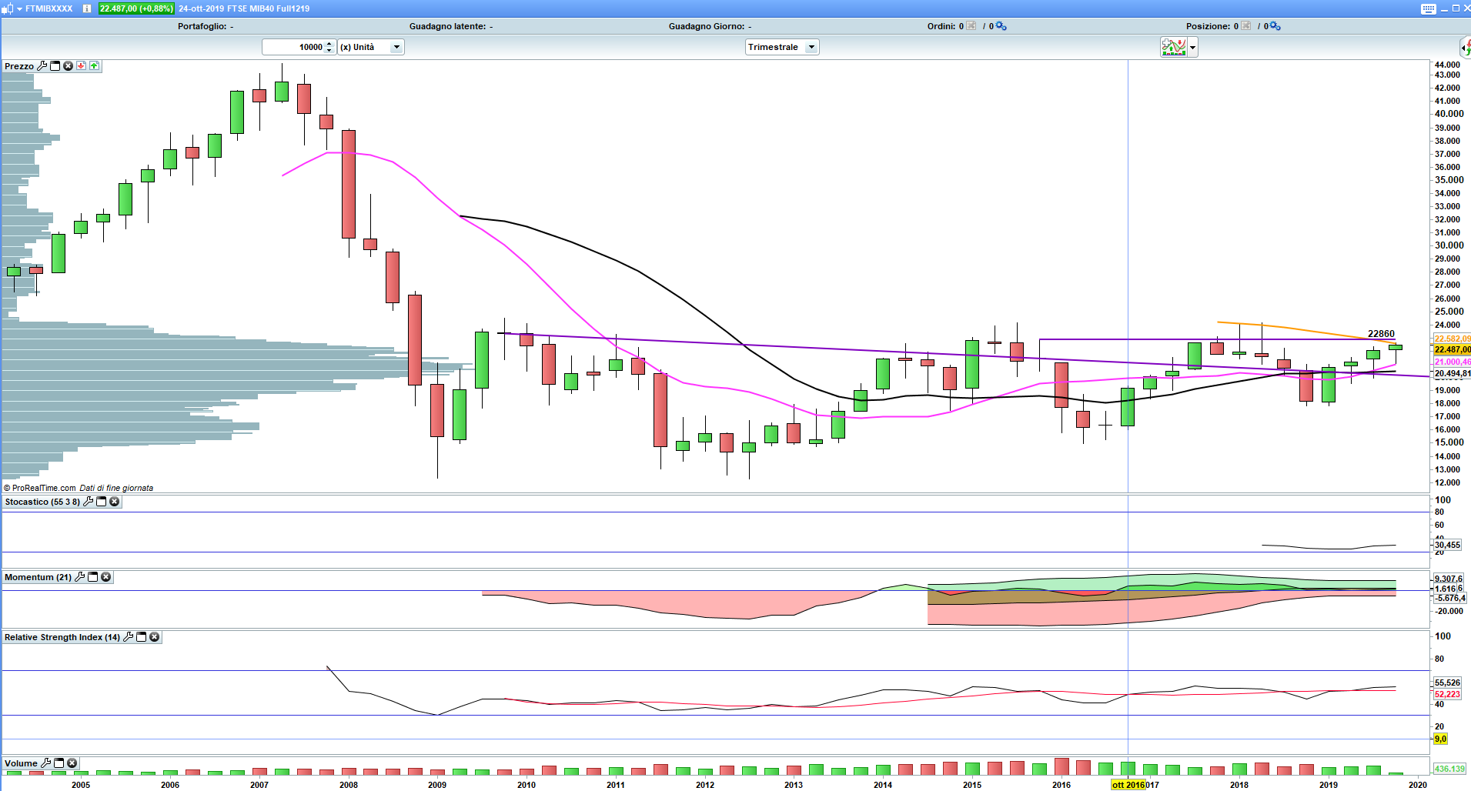Maximize the Prezzo panel window icon
Image resolution: width=1471 pixels, height=791 pixels.
pyautogui.click(x=55, y=66)
